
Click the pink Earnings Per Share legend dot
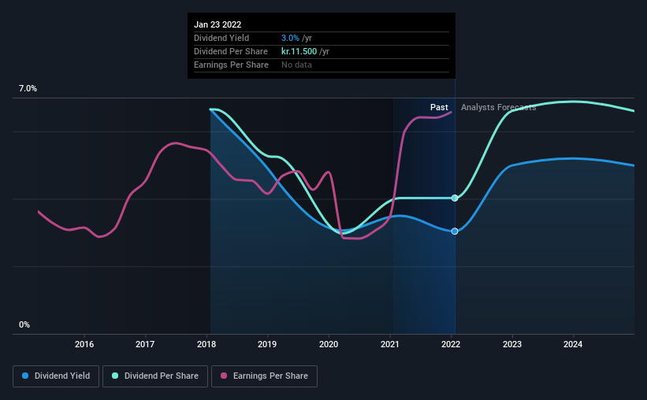tap(224, 376)
